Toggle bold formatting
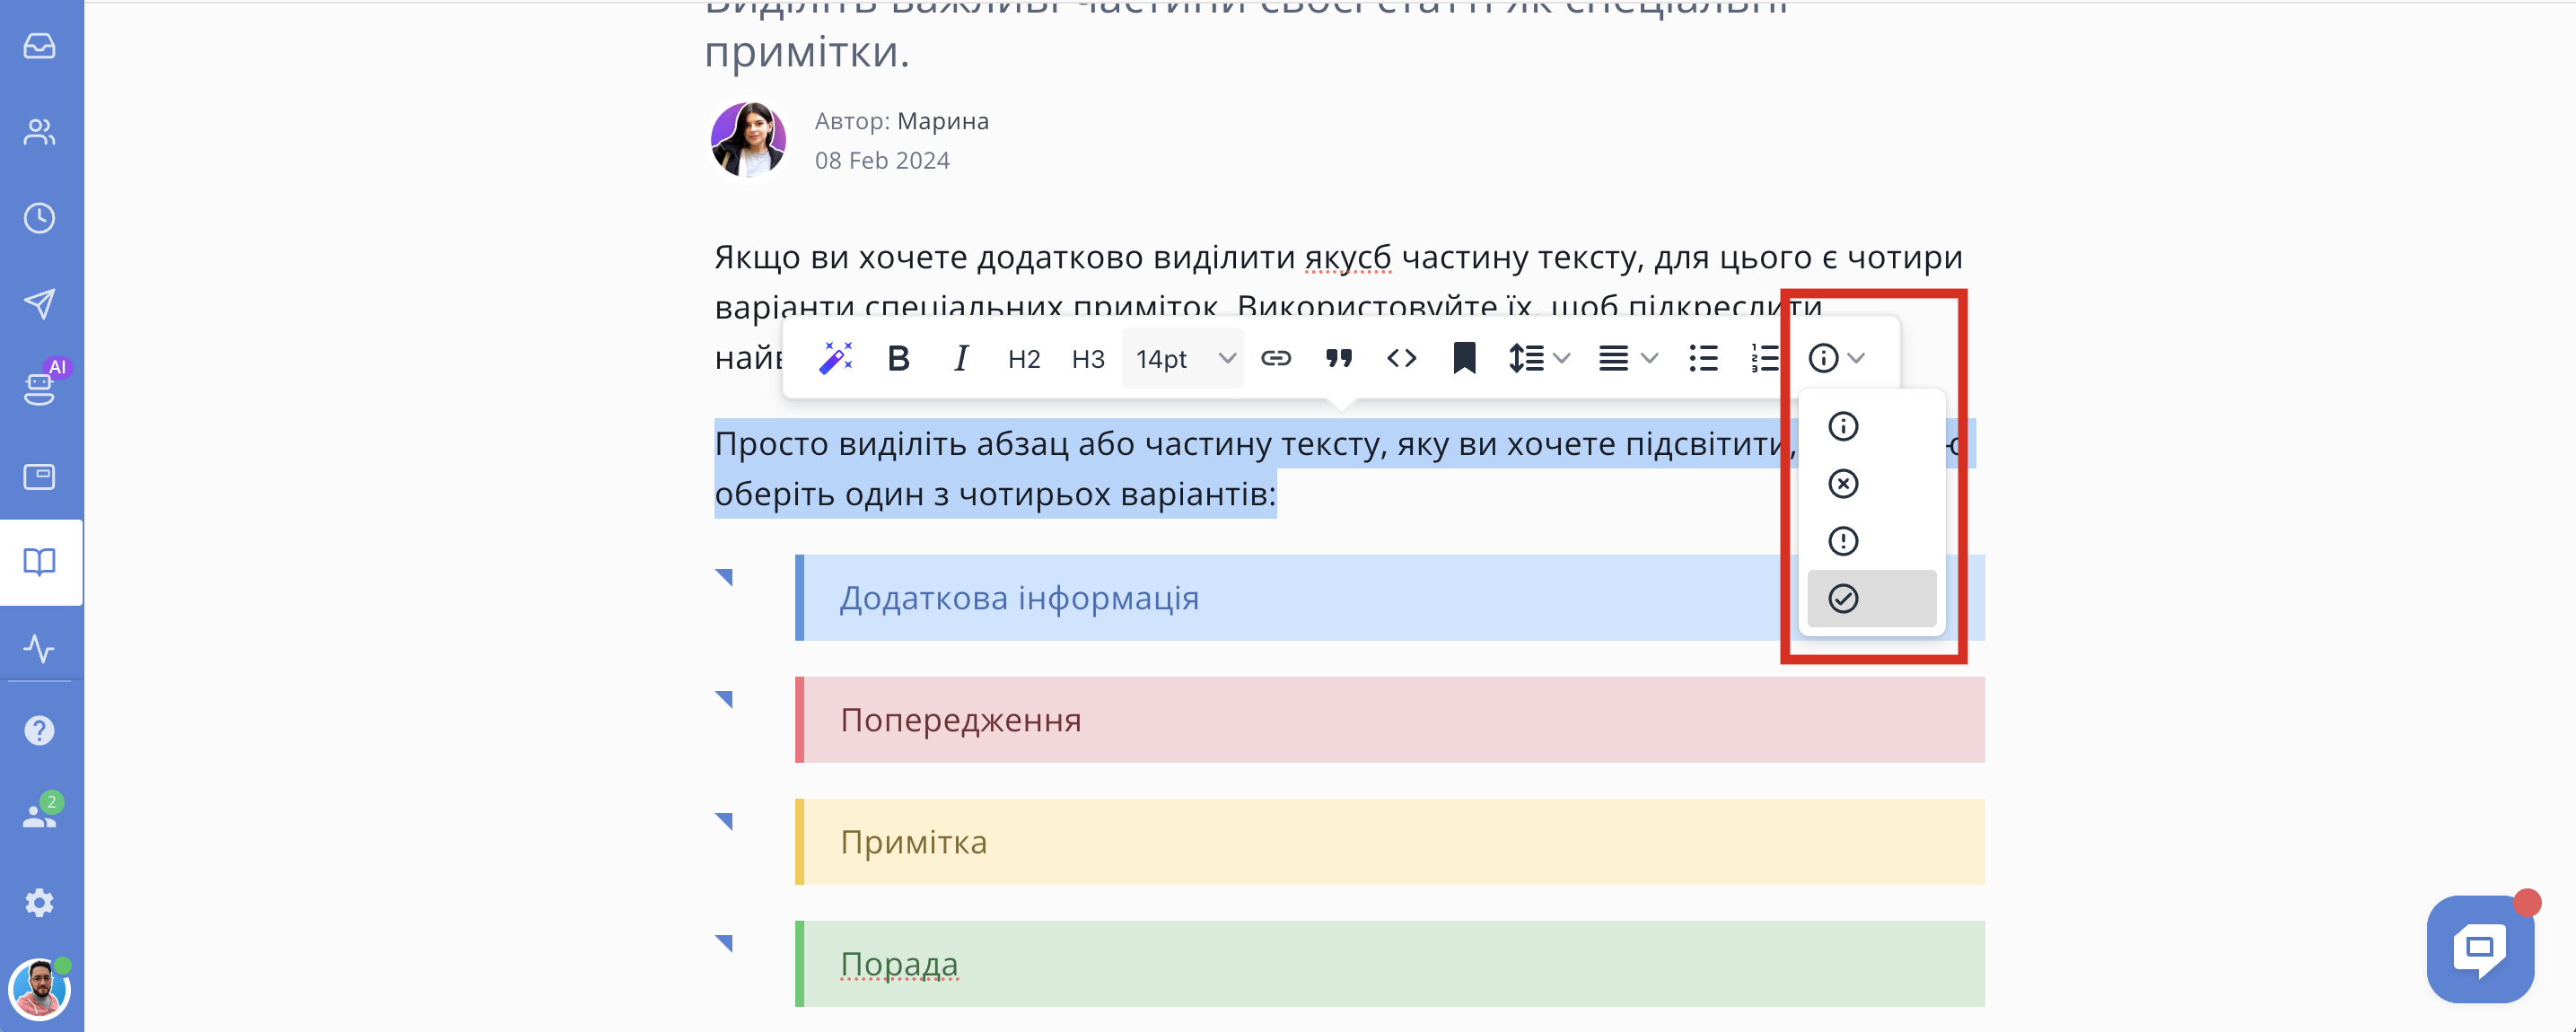This screenshot has height=1032, width=2576. pos(898,358)
